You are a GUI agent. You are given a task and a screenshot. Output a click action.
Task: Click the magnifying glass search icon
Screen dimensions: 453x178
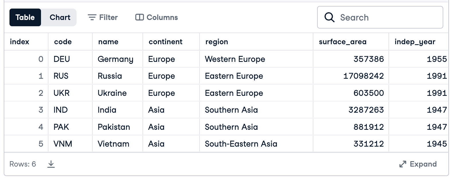[x=329, y=17]
